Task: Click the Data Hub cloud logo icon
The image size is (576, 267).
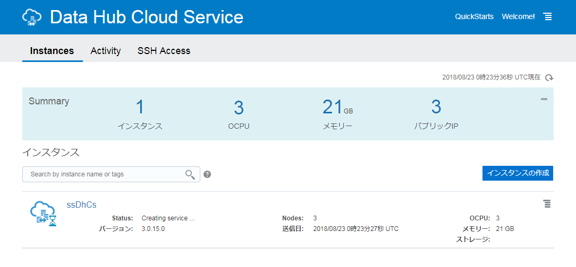Action: (33, 17)
